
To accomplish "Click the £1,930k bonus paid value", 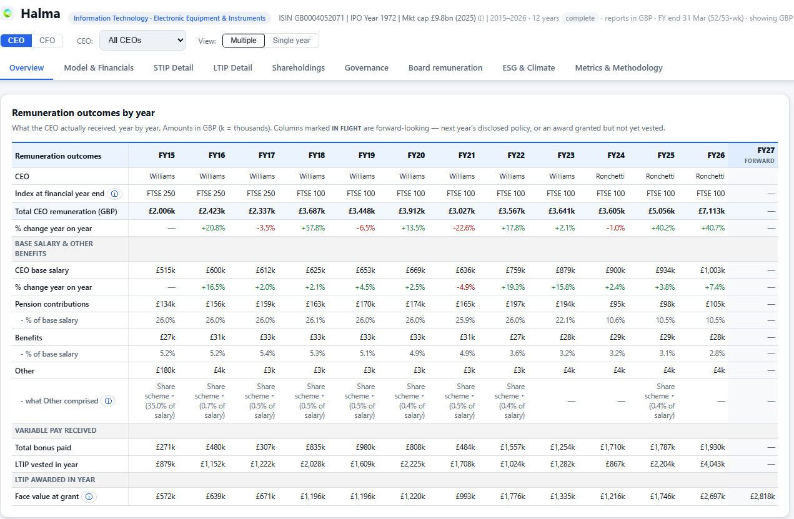I will [712, 447].
